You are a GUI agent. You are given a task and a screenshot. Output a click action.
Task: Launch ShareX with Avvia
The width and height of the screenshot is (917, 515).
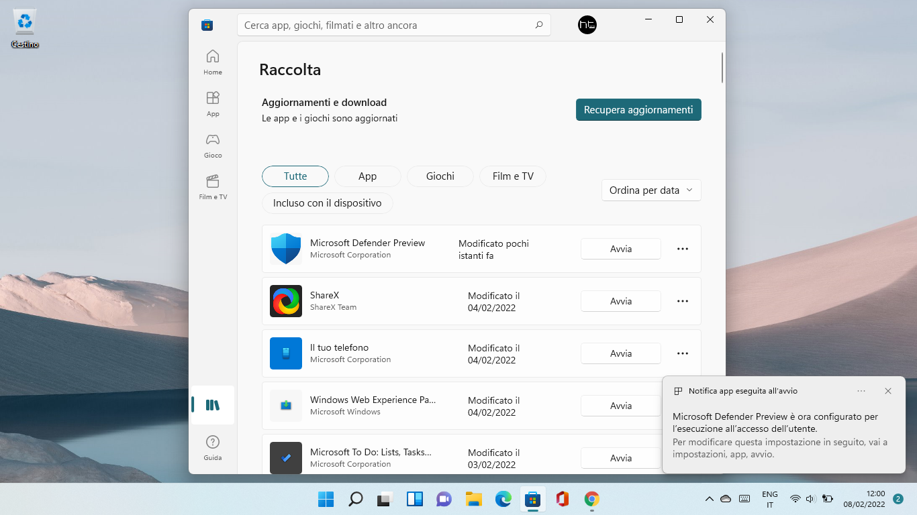[x=621, y=301]
